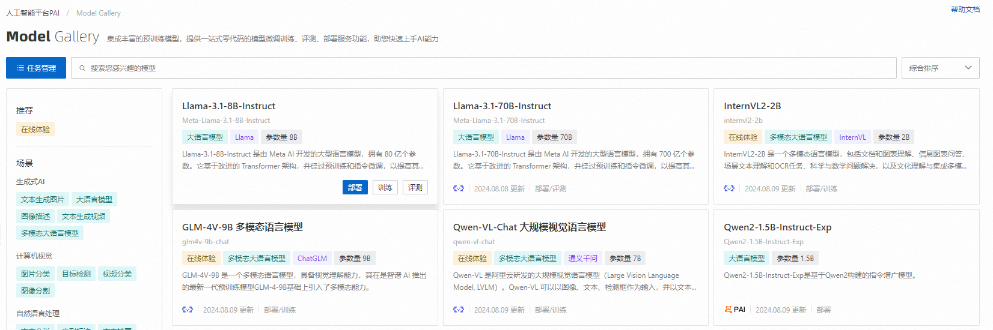Click 部署 button on Llama-3.1-8B-Instruct card
The width and height of the screenshot is (993, 330).
(355, 188)
